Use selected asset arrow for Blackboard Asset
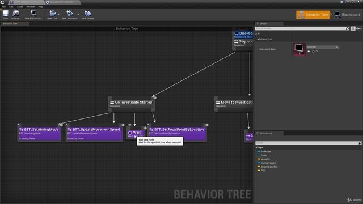 coord(309,52)
